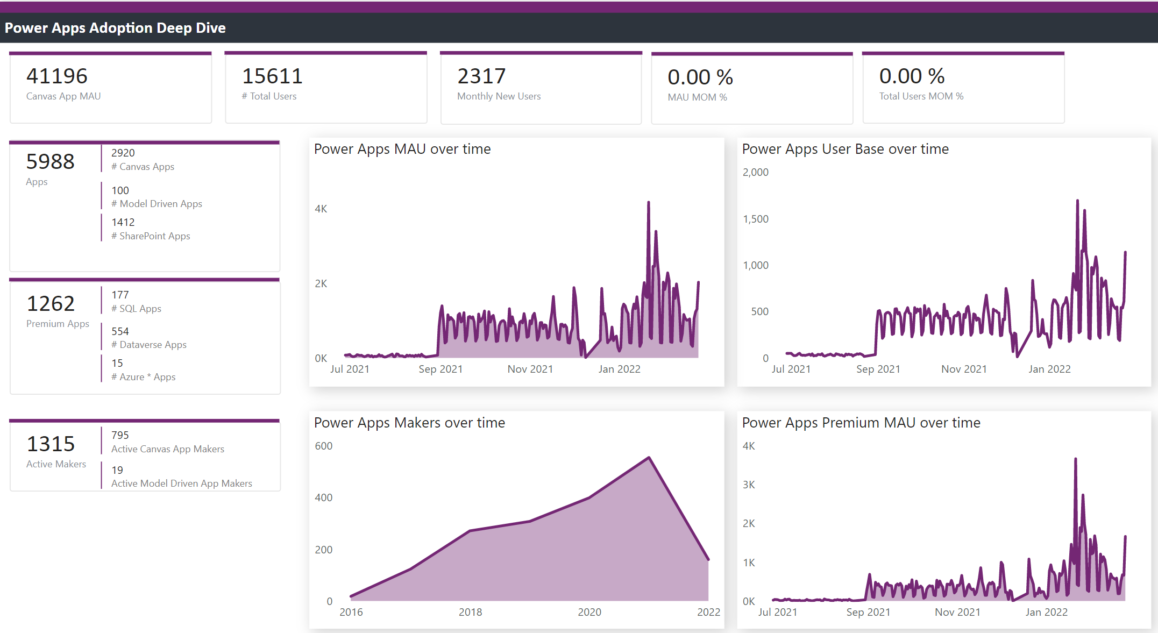Screen dimensions: 1158x633
Task: Click the # SQL Apps count 177
Action: [x=119, y=294]
